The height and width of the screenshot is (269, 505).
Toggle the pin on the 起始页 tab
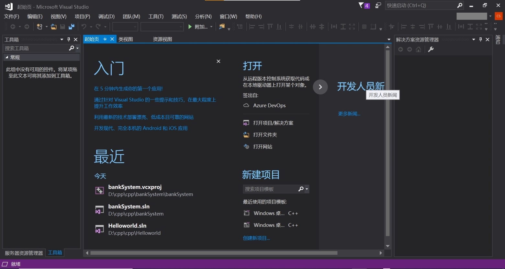(105, 39)
